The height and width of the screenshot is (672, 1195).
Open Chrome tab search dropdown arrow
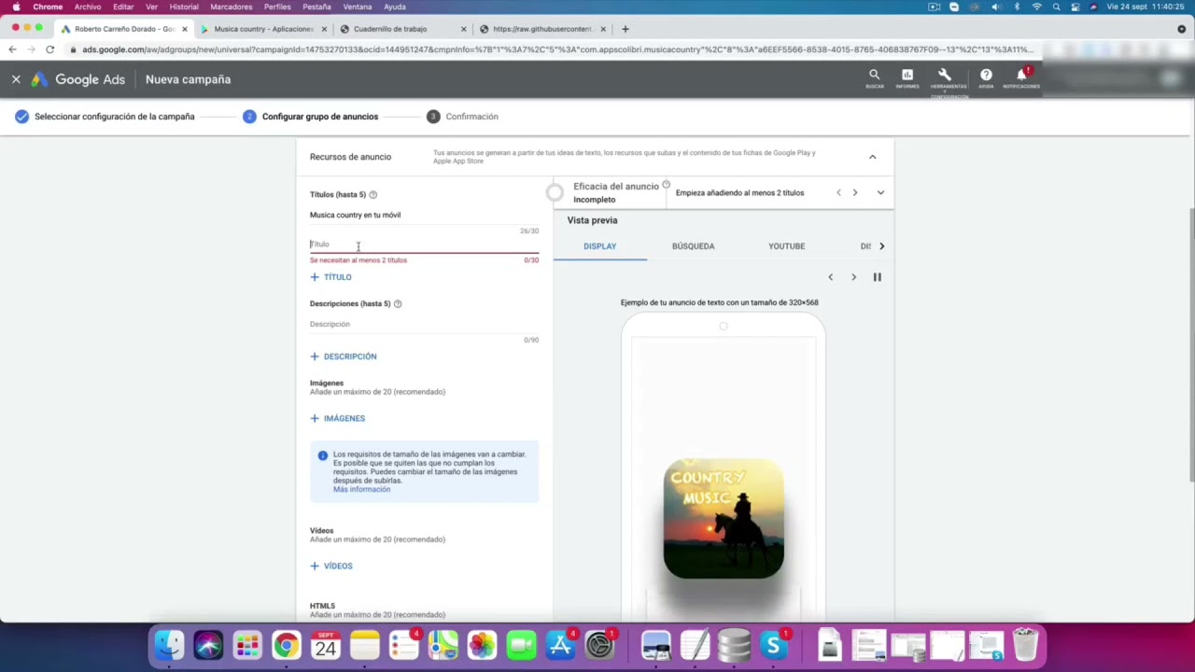pos(1181,29)
